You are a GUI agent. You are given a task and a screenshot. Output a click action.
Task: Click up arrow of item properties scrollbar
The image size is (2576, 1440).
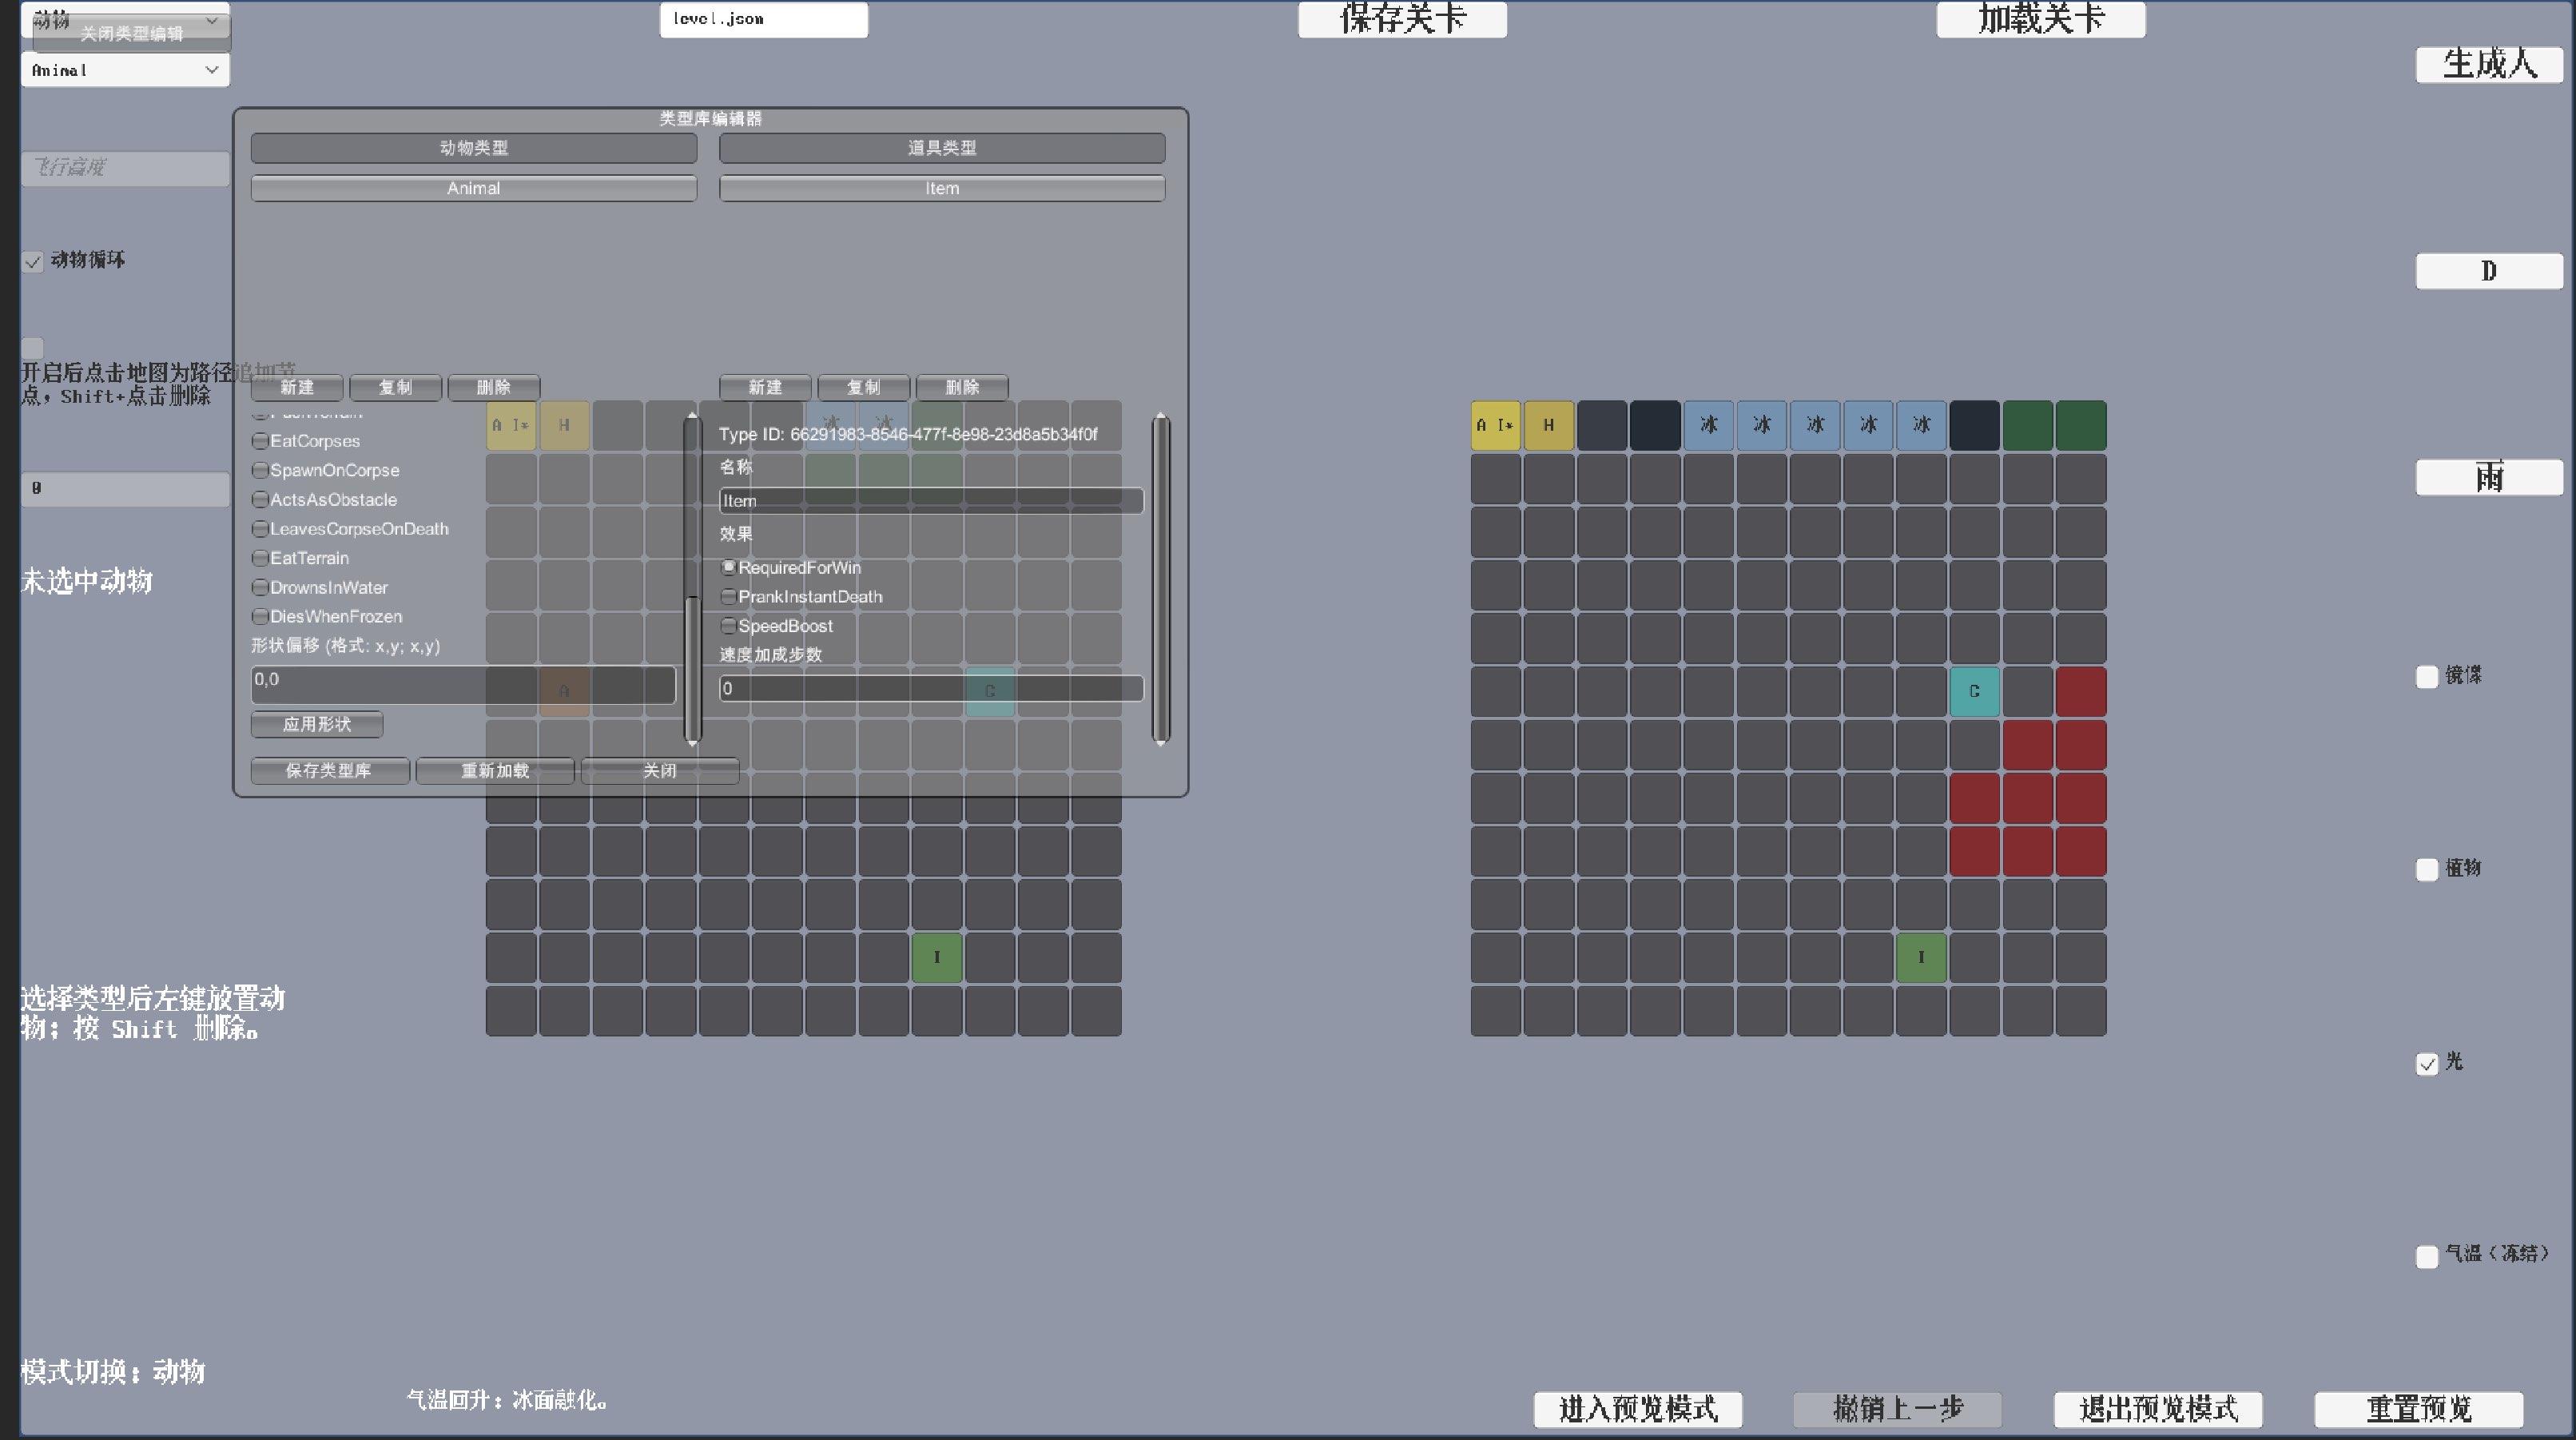point(1161,416)
